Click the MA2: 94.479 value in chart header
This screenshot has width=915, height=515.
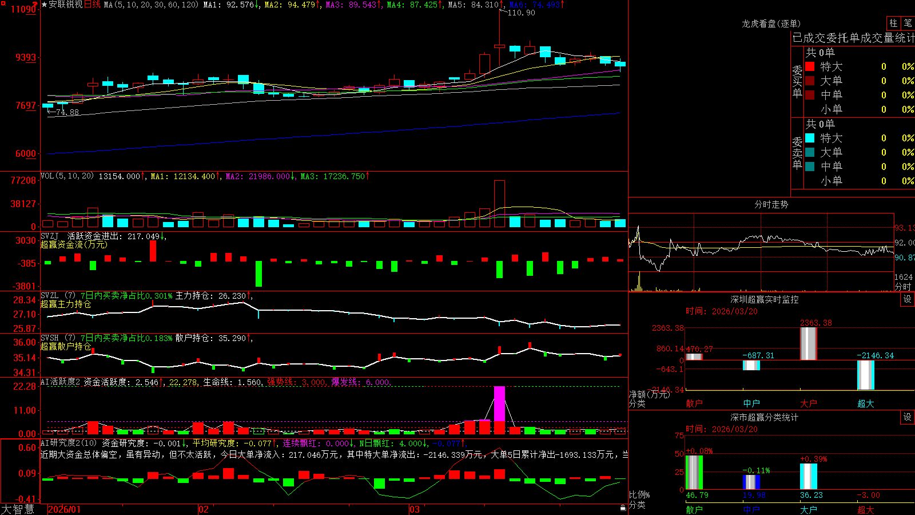pyautogui.click(x=289, y=5)
